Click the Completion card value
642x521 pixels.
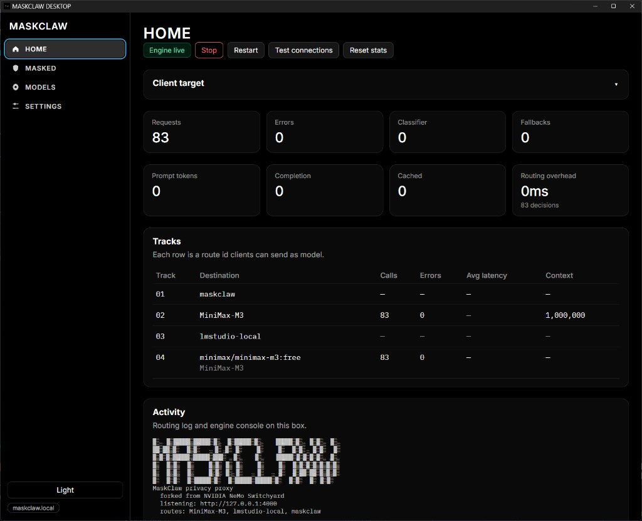279,191
